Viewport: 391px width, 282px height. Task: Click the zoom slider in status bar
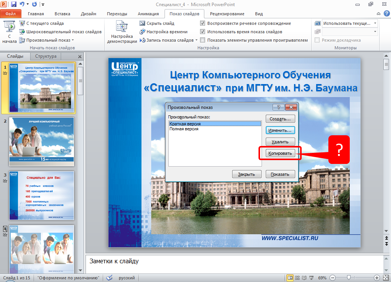[x=349, y=278]
